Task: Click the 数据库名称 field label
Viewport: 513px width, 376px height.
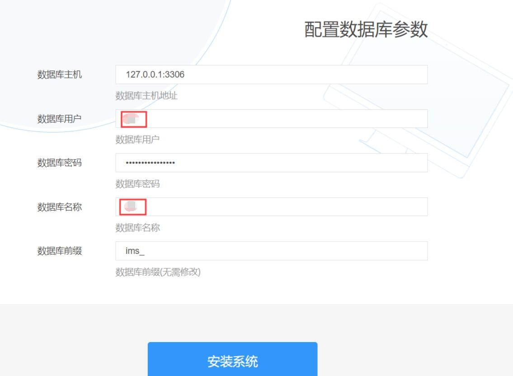Action: pyautogui.click(x=60, y=207)
